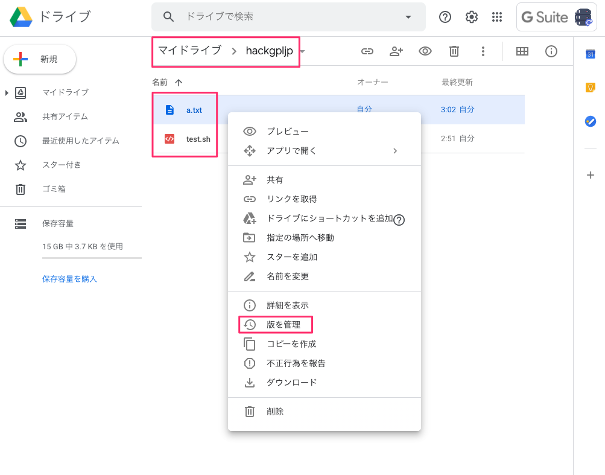Open the help question mark icon

coord(445,17)
